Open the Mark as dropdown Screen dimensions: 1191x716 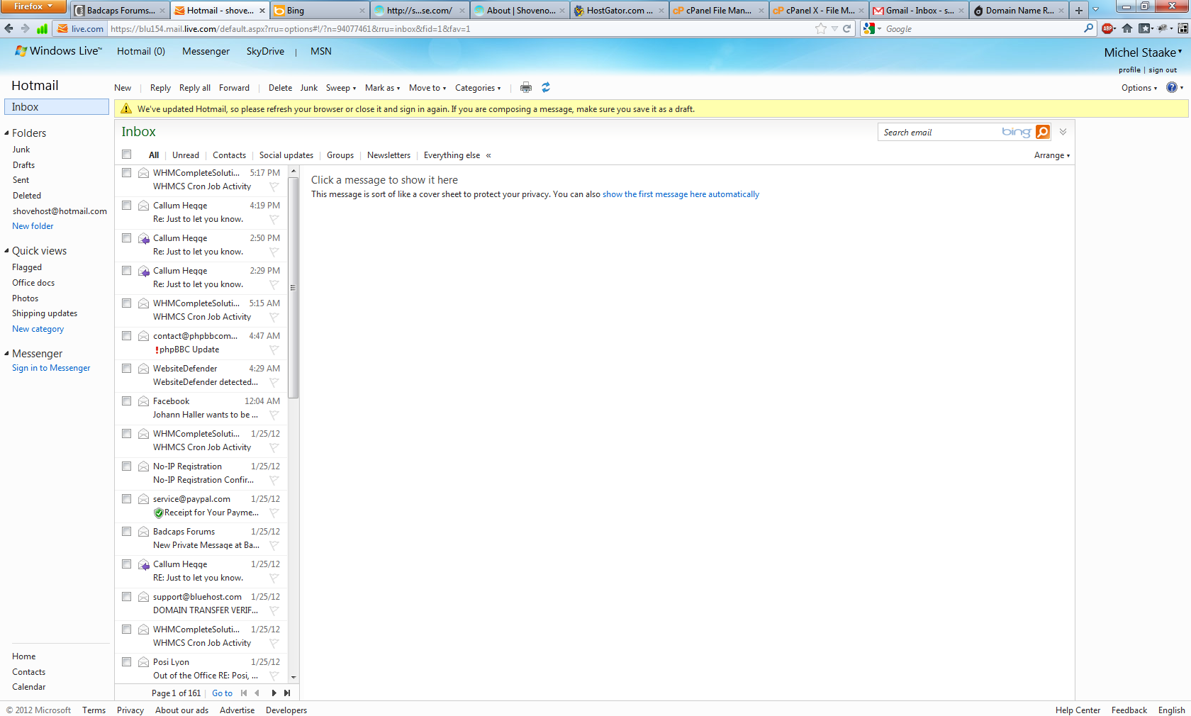383,88
